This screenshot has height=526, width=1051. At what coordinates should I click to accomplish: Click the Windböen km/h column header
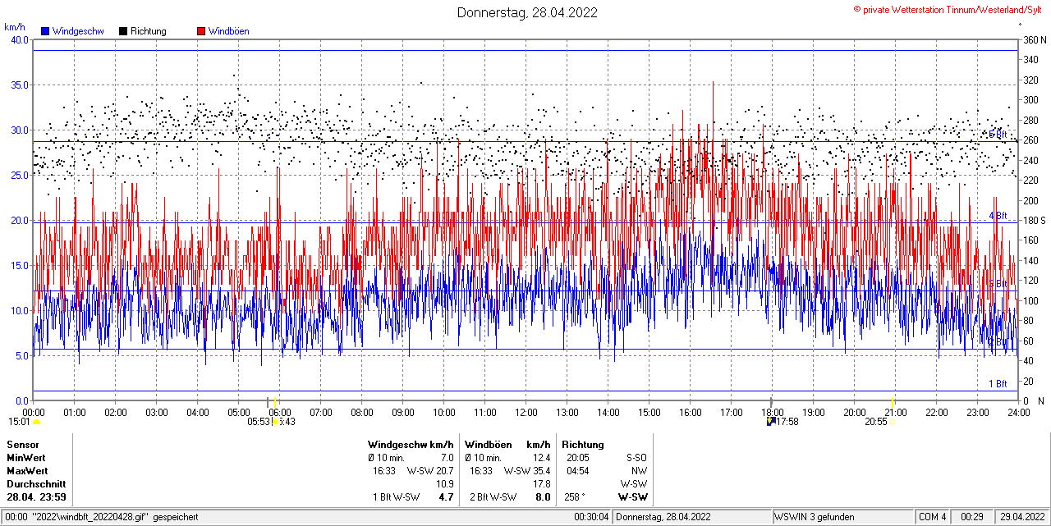click(507, 444)
